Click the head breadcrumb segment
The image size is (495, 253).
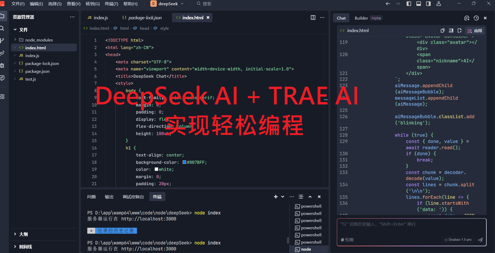click(x=144, y=28)
